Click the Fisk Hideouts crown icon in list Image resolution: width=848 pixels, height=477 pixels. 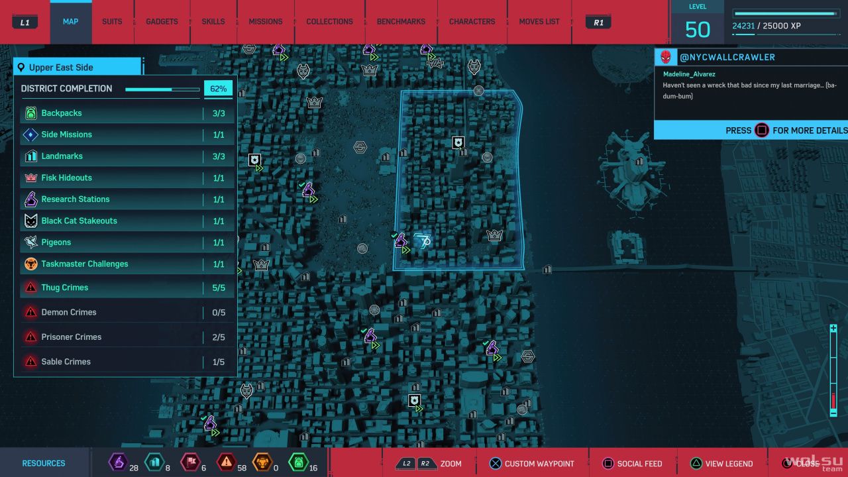pyautogui.click(x=30, y=178)
